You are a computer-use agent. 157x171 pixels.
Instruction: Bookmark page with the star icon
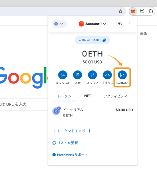pyautogui.click(x=120, y=11)
